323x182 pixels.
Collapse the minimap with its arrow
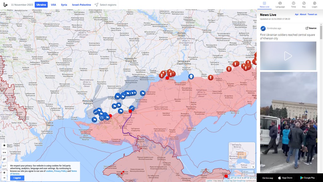pos(253,167)
